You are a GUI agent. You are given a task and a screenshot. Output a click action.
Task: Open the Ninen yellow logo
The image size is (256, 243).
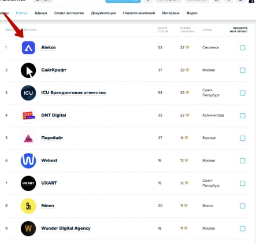click(x=28, y=206)
